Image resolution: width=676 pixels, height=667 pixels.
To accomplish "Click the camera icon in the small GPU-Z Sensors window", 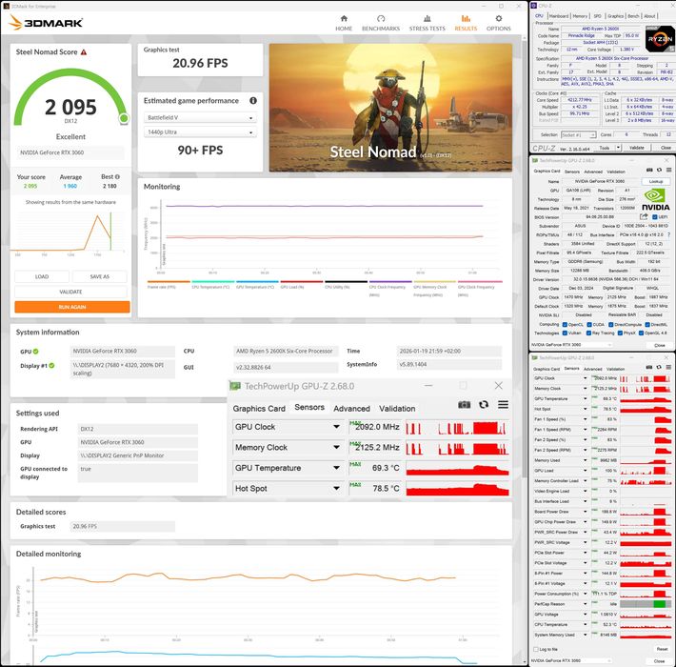I will [649, 367].
